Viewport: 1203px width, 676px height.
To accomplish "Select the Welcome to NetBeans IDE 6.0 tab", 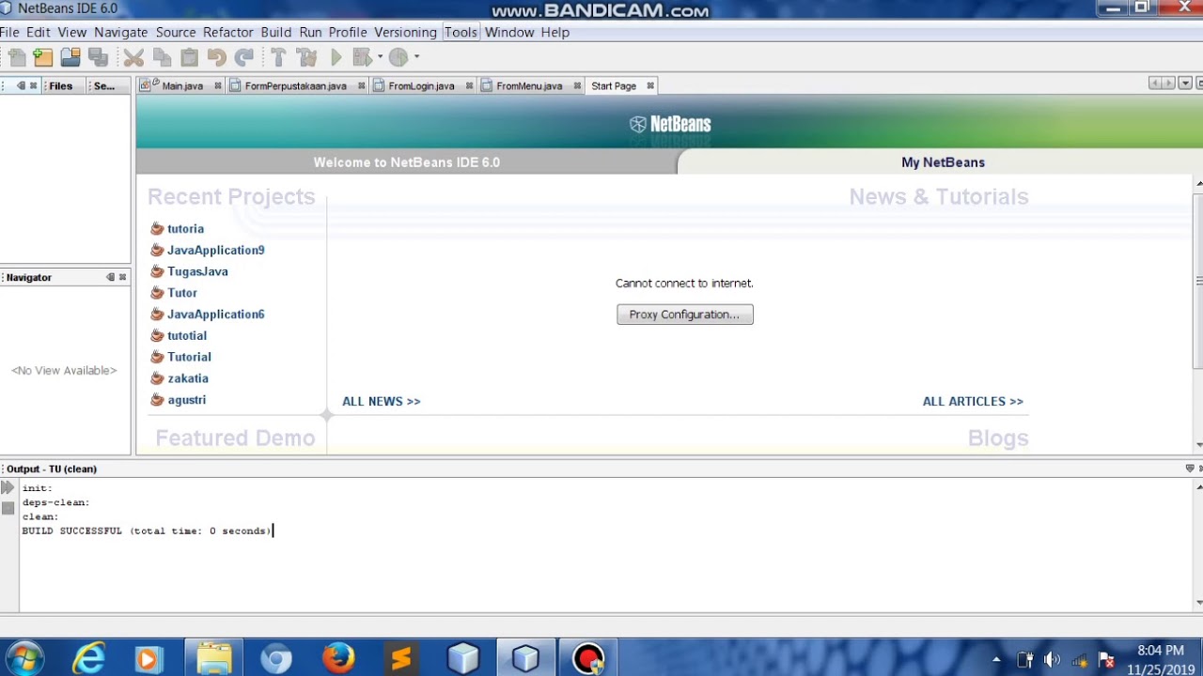I will pos(407,162).
